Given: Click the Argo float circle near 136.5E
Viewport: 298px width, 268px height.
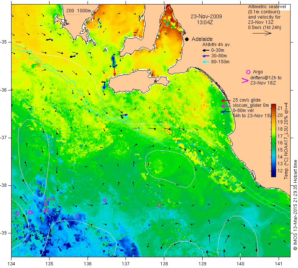Looking at the screenshot, I should [x=105, y=200].
